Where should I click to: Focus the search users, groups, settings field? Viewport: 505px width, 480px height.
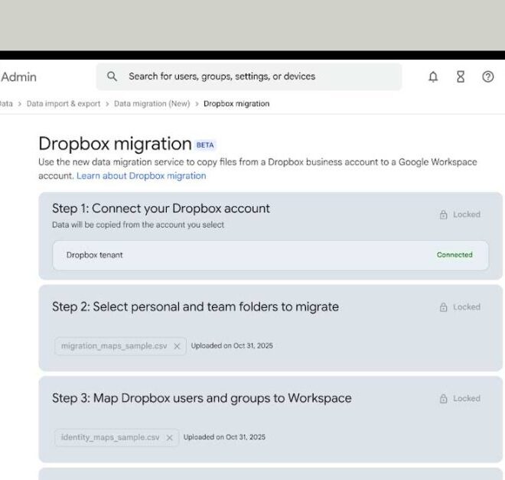pyautogui.click(x=249, y=76)
